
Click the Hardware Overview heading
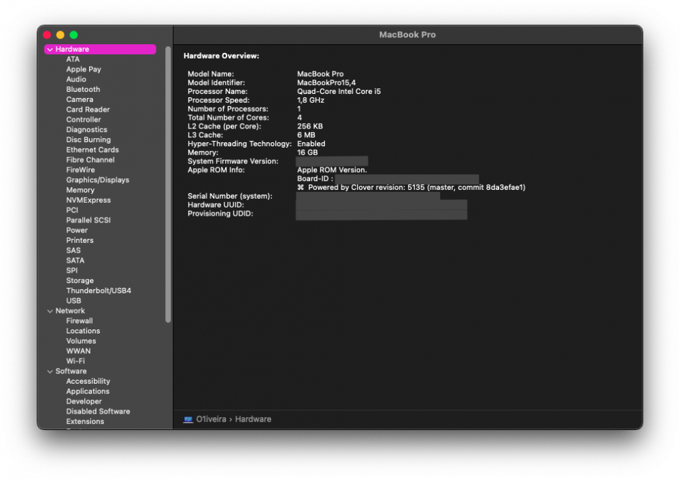[x=221, y=56]
